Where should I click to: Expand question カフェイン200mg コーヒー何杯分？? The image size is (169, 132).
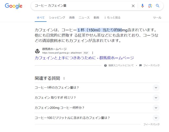156,108
